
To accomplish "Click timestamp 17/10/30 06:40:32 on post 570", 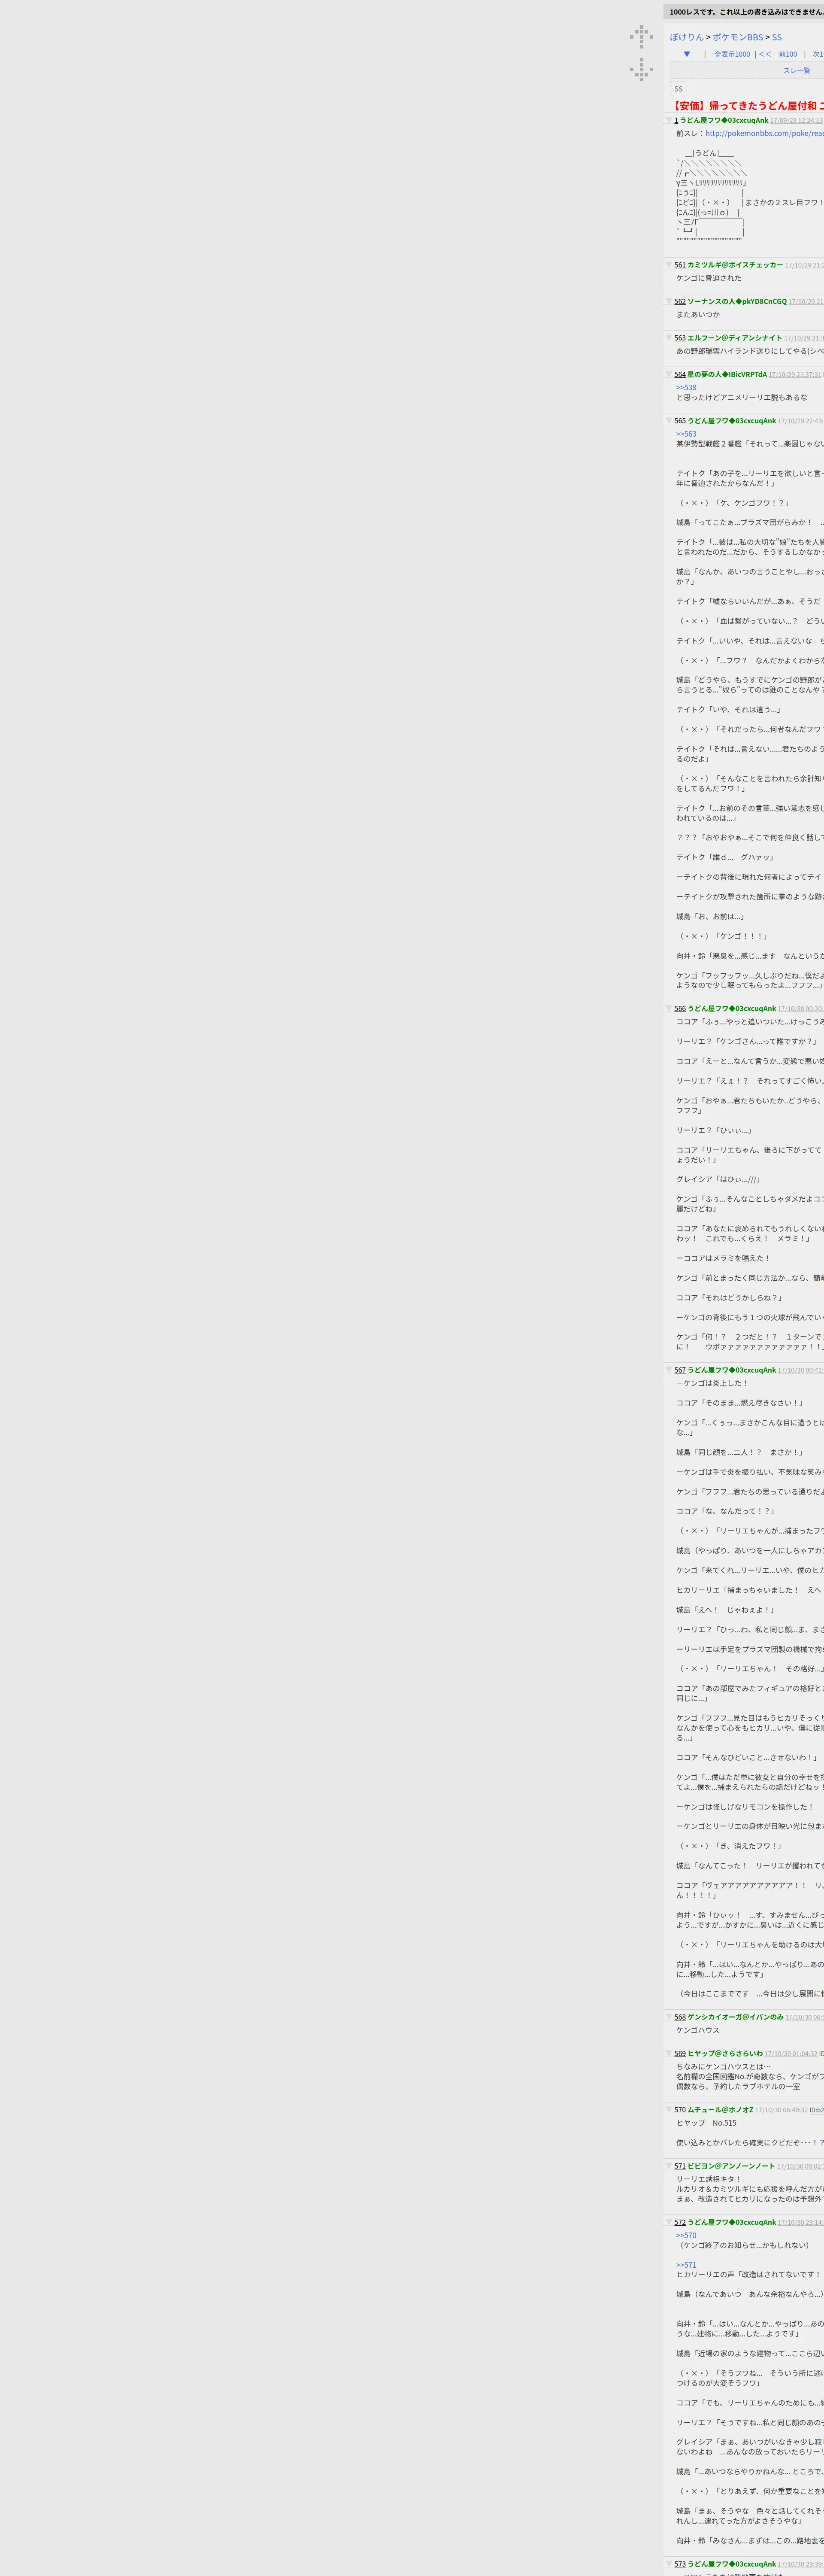I will click(x=782, y=2110).
